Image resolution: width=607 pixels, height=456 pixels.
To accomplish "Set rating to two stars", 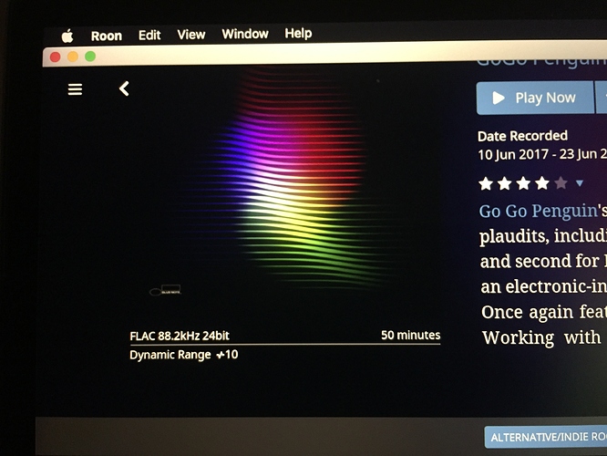I will click(x=504, y=183).
